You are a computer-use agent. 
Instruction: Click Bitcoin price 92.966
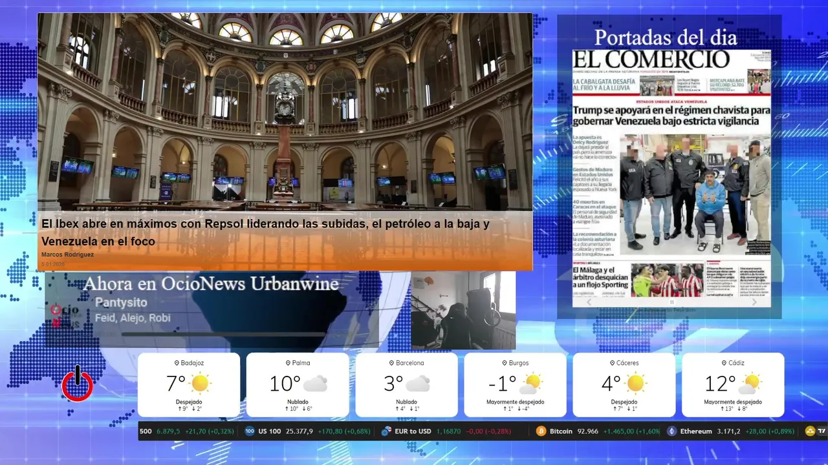point(587,431)
